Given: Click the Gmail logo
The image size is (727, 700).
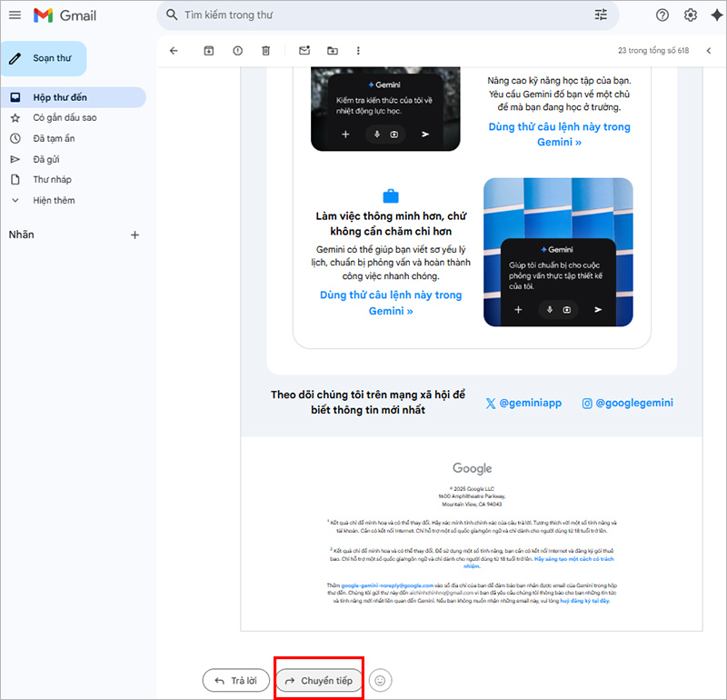Looking at the screenshot, I should [65, 15].
